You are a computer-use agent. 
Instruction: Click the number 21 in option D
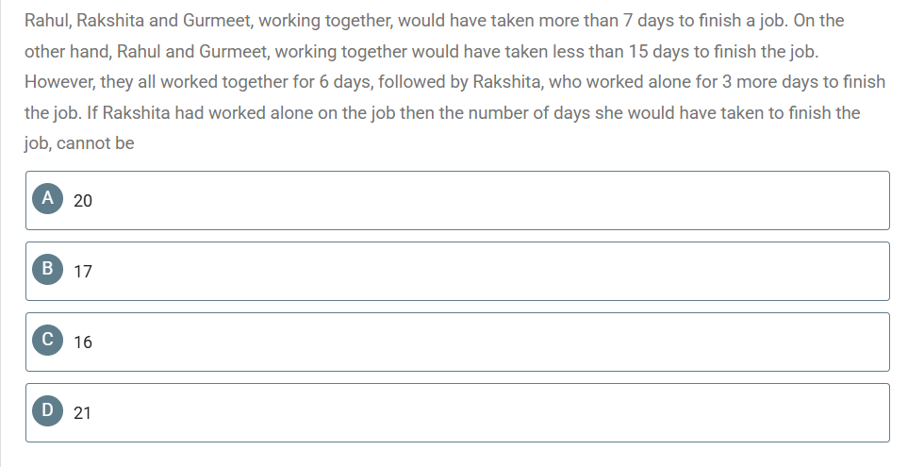[x=82, y=412]
